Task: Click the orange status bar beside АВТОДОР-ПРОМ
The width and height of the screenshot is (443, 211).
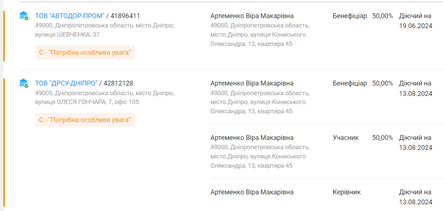Action: [4, 36]
